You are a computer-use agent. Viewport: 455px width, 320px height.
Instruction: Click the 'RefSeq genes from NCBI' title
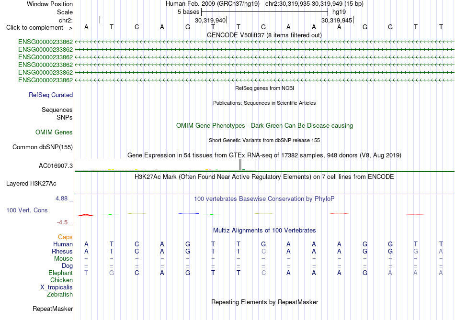pyautogui.click(x=264, y=88)
